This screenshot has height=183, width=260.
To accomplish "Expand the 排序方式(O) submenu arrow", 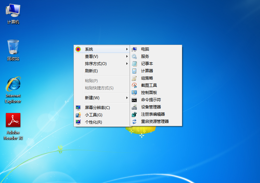I will 127,63.
